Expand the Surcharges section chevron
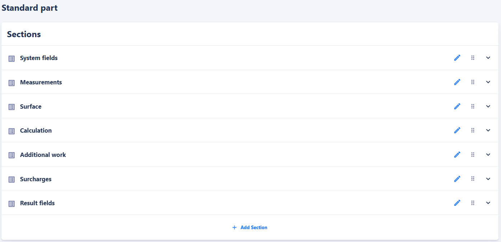This screenshot has height=242, width=501. tap(488, 179)
